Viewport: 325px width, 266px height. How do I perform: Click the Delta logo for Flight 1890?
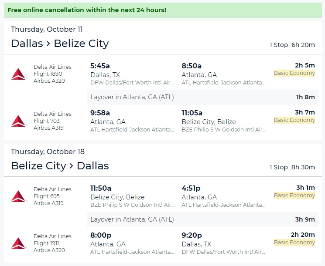19,74
